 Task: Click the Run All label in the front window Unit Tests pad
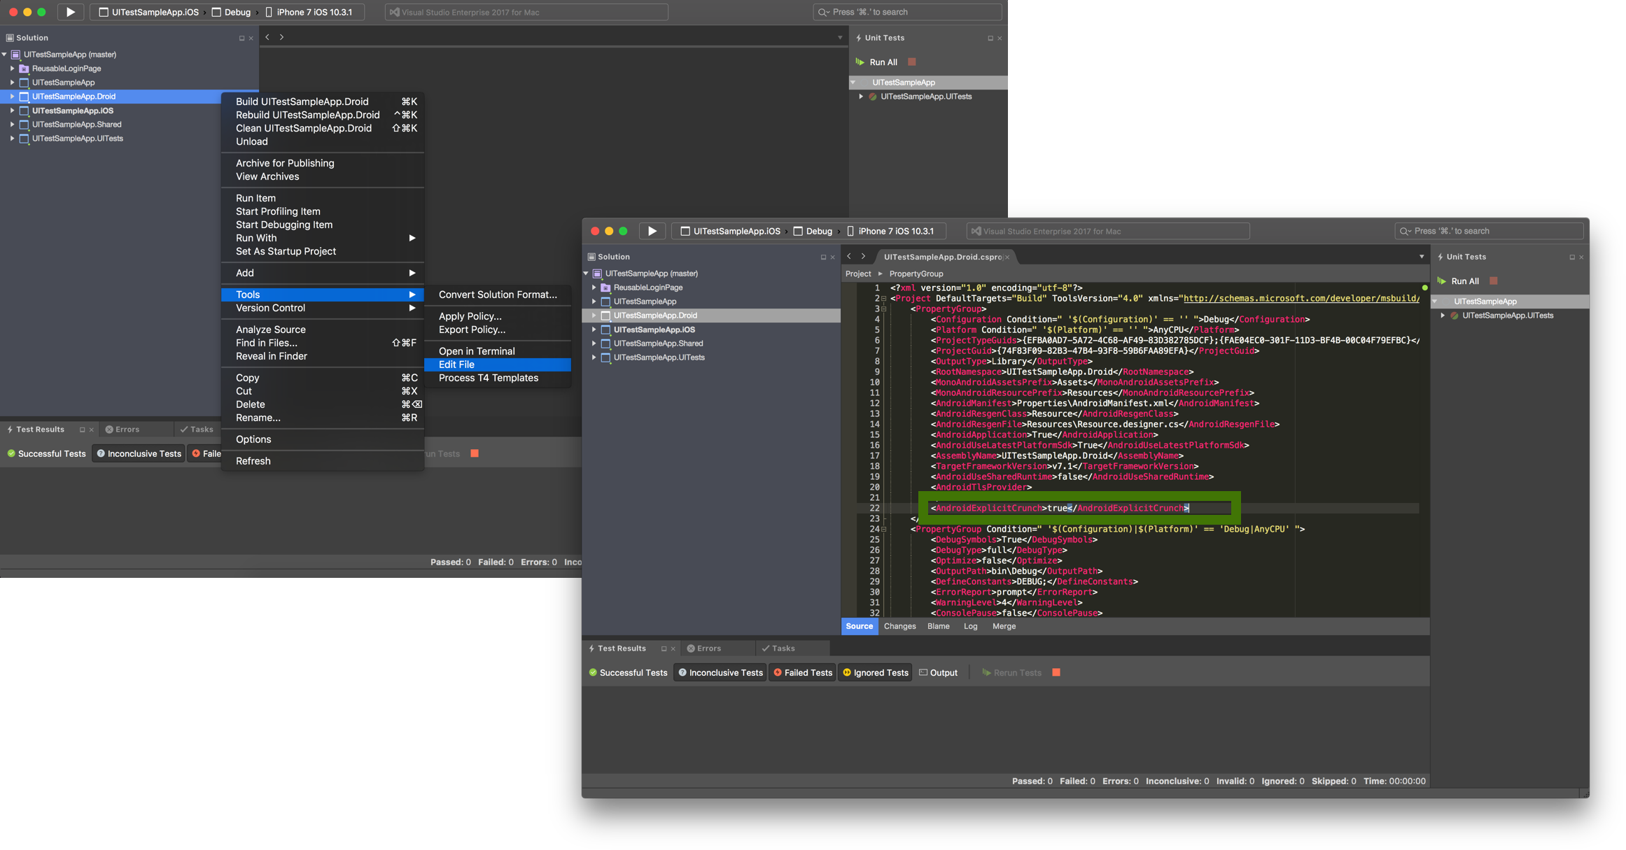click(x=1464, y=281)
